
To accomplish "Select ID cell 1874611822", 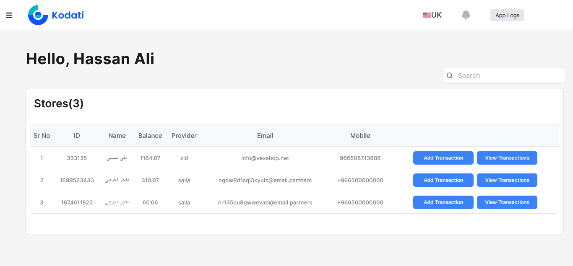I will 77,202.
